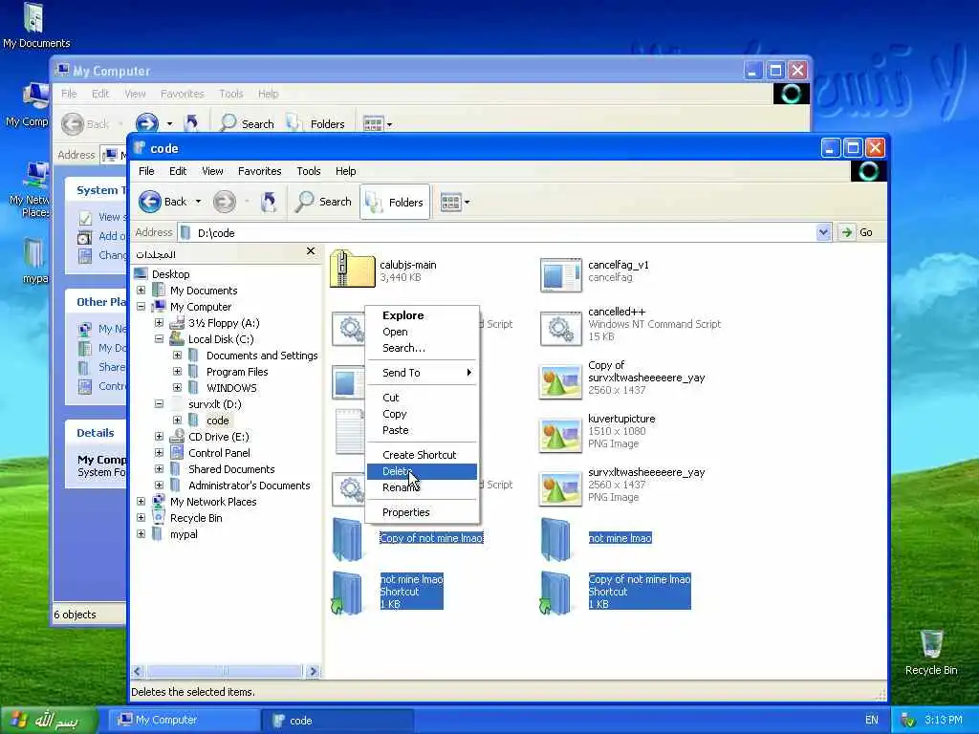Click the folder tree horizontal scrollbar thumb

(x=225, y=672)
